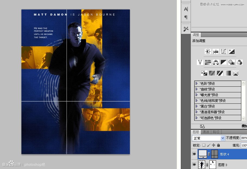Add a Hue/Saturation adjustment
Viewport: 247px width, 169px height.
point(208,62)
